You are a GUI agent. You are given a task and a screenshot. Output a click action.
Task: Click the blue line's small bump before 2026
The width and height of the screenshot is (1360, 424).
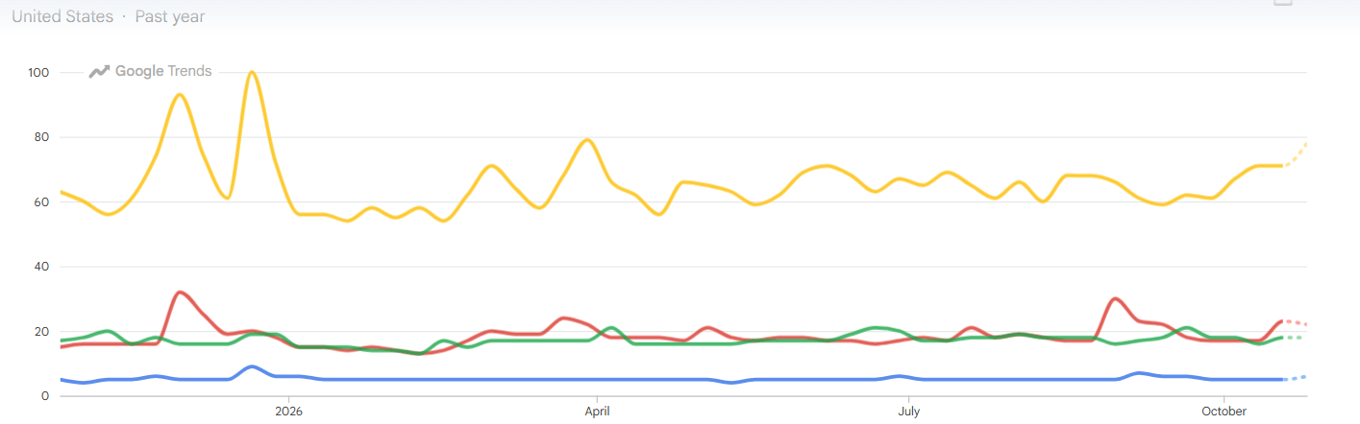[x=252, y=366]
